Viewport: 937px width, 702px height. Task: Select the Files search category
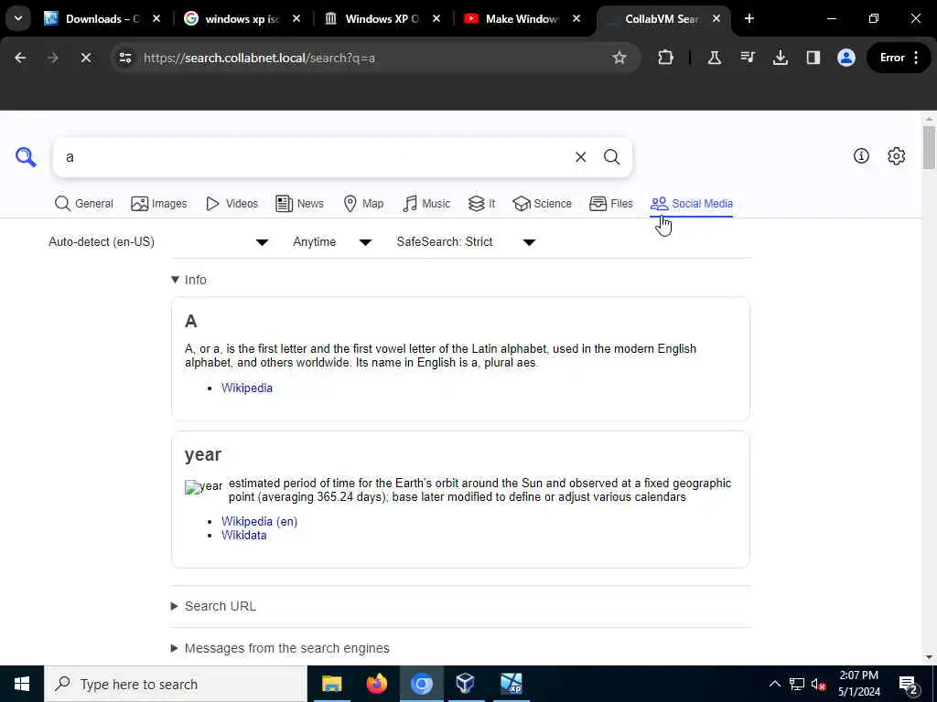[x=610, y=204]
